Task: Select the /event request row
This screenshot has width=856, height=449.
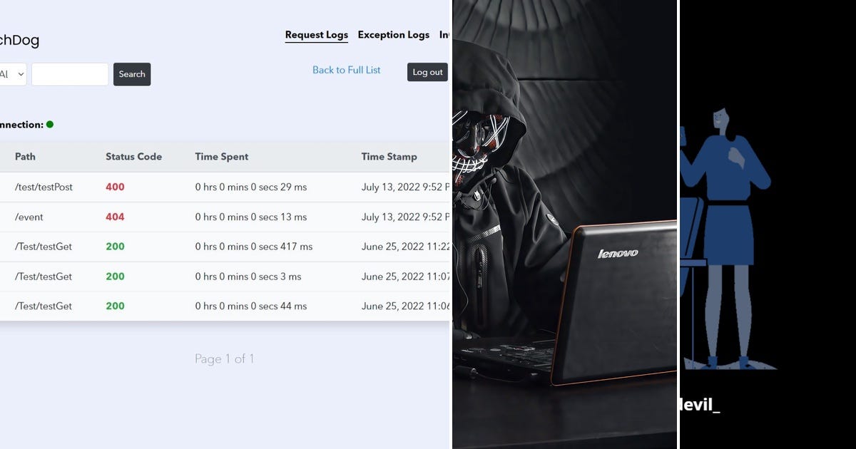Action: pyautogui.click(x=225, y=217)
